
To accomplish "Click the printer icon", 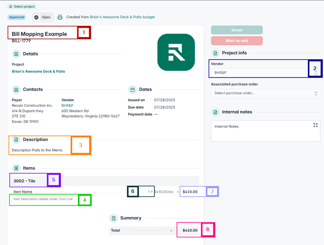I will click(60, 17).
